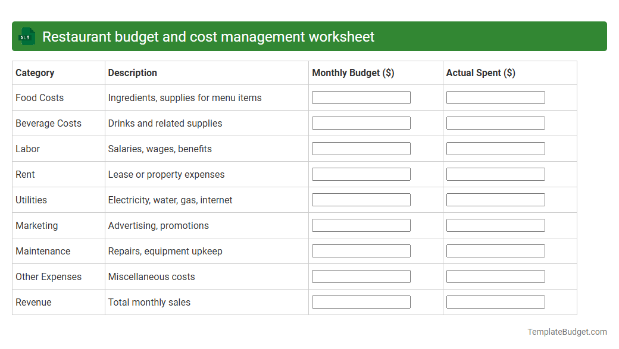Click the worksheet title banner
619x349 pixels.
coord(309,36)
